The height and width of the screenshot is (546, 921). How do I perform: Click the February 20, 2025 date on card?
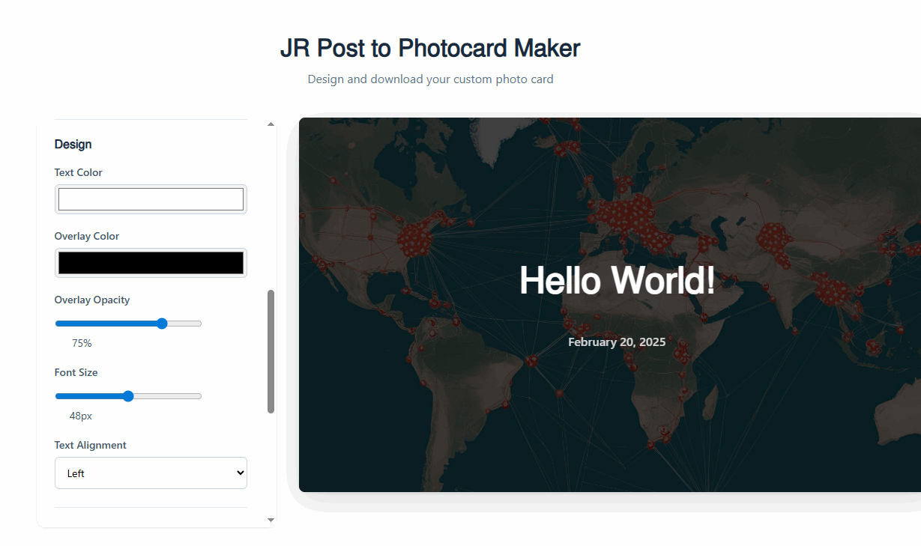617,342
